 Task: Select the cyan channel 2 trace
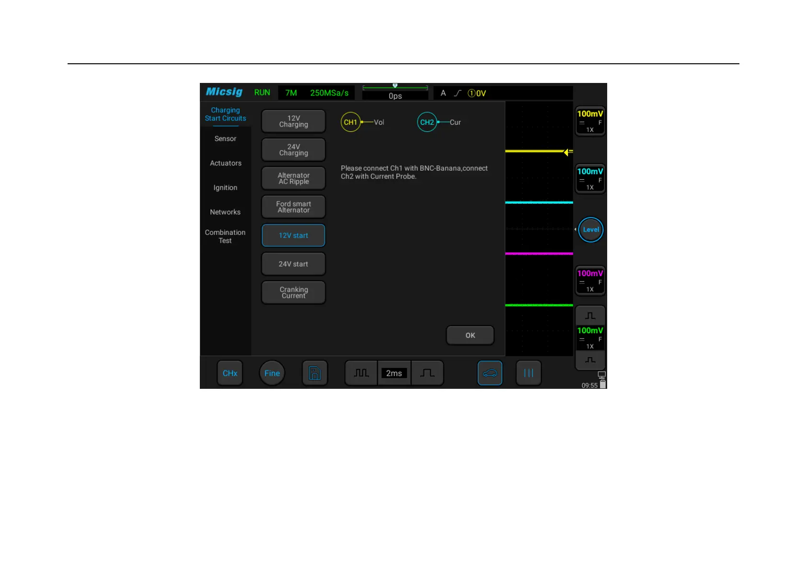(539, 203)
